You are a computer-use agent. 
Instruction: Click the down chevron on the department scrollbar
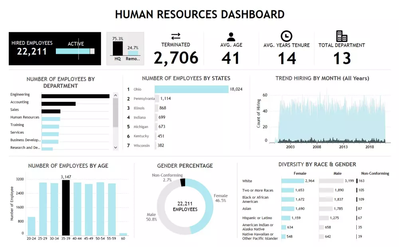click(116, 147)
